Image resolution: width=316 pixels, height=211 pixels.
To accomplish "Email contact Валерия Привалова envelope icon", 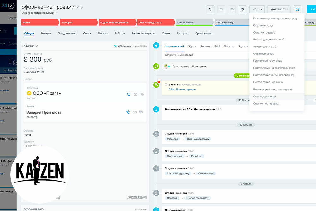I will pos(135,112).
